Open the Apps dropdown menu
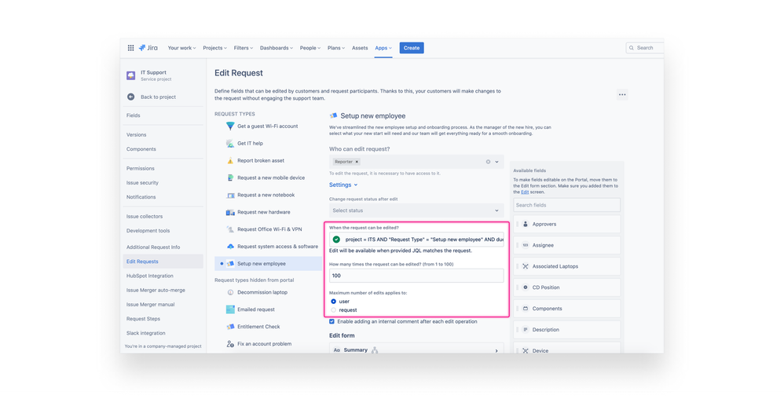784x399 pixels. coord(383,48)
